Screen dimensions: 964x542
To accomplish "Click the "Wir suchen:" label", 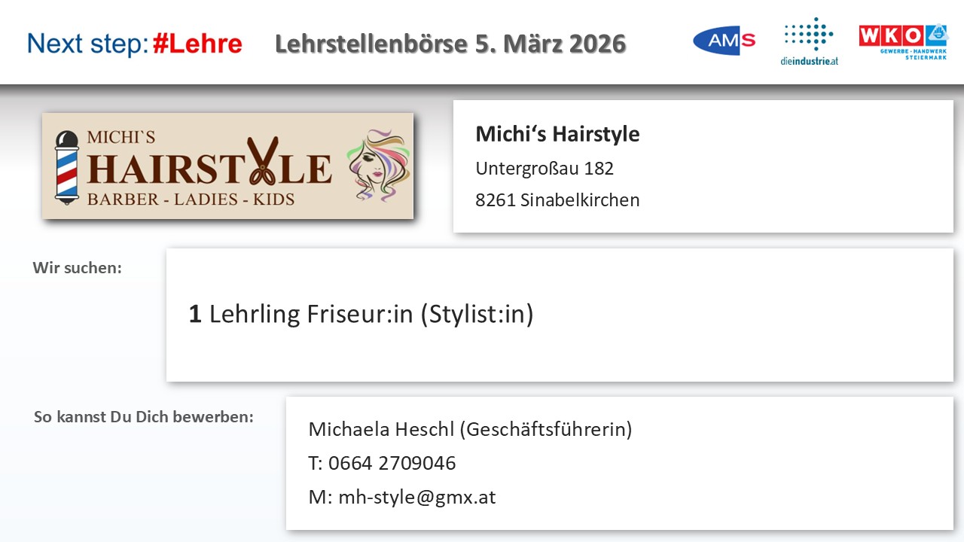I will coord(77,267).
